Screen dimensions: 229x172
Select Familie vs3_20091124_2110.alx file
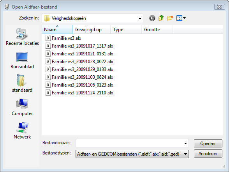click(79, 93)
